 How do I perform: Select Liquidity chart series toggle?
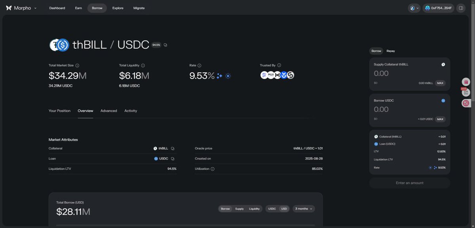[254, 209]
